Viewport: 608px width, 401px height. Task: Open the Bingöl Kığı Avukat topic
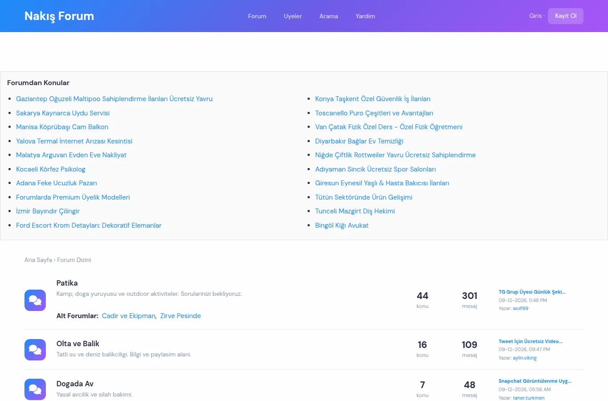(342, 225)
